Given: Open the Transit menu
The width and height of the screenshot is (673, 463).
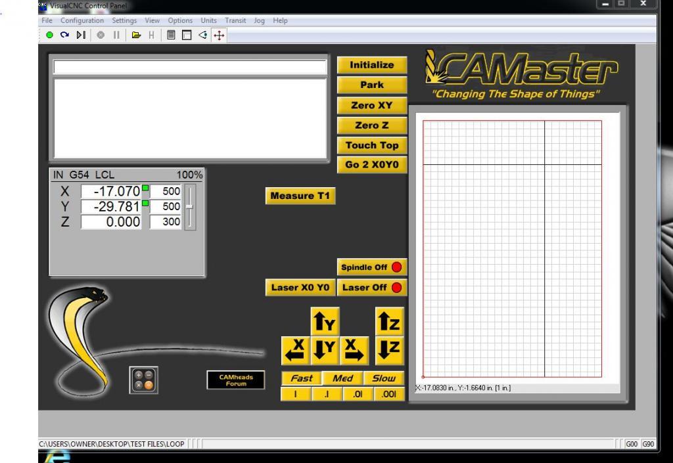Looking at the screenshot, I should click(235, 21).
